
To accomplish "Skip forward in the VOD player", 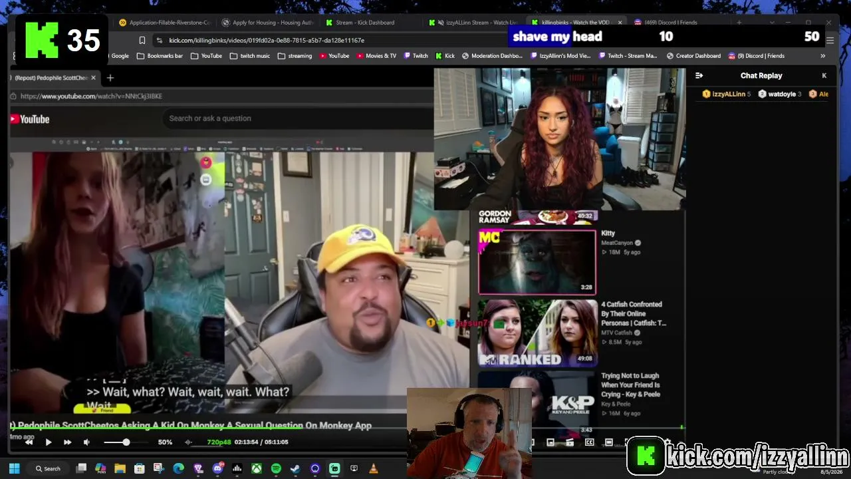I will (68, 442).
